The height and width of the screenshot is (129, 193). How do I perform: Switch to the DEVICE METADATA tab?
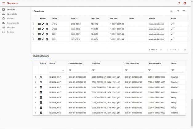tap(41, 56)
